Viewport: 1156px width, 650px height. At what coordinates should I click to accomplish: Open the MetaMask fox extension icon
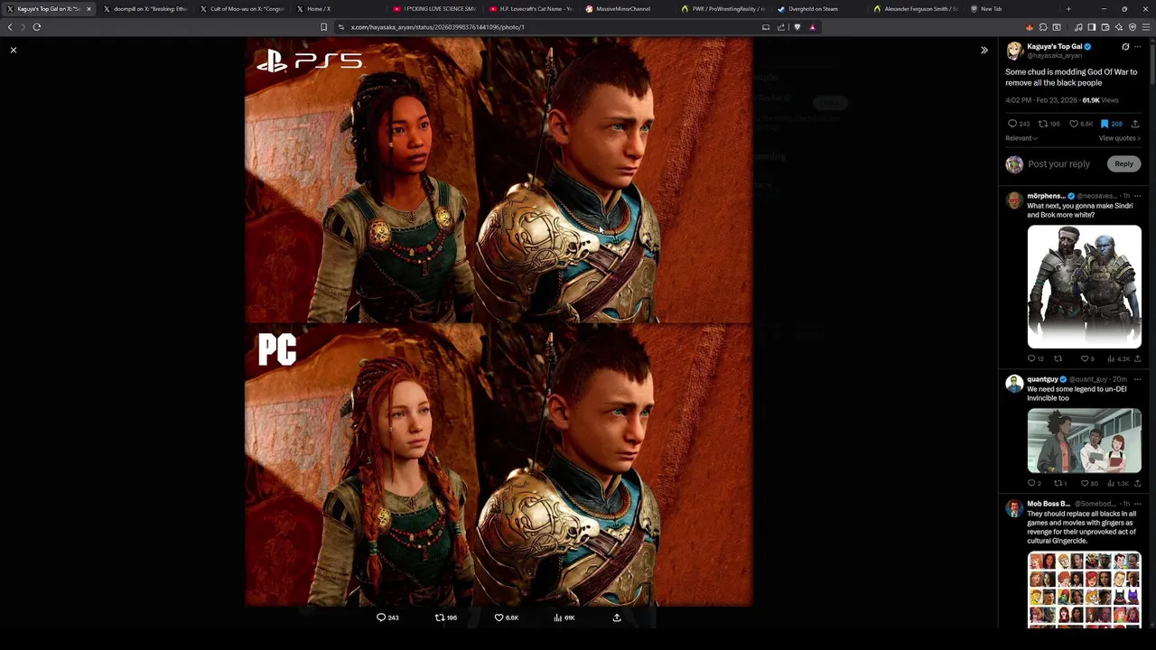pyautogui.click(x=1030, y=27)
